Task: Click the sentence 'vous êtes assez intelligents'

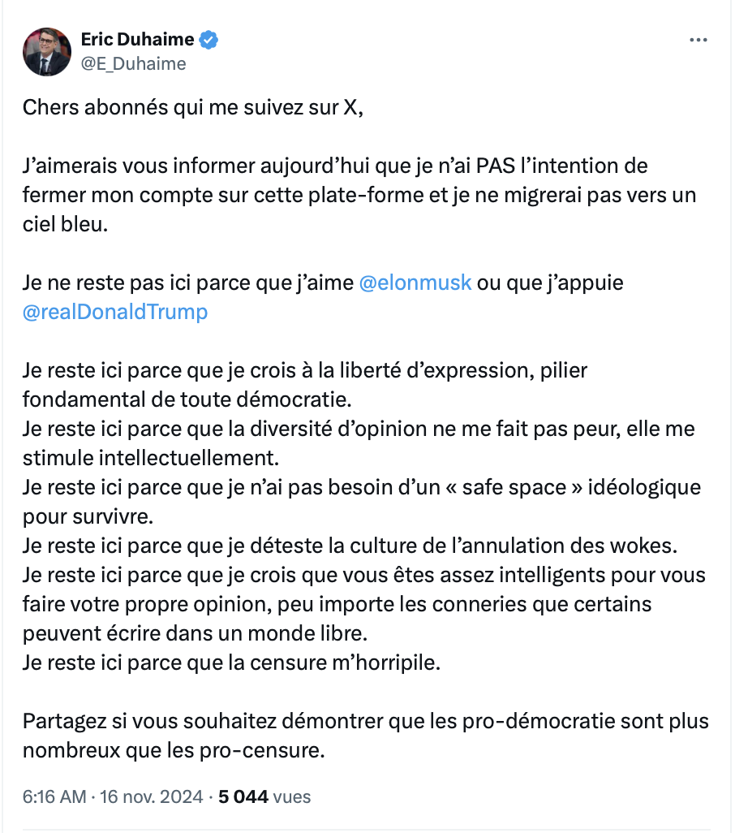Action: click(364, 604)
